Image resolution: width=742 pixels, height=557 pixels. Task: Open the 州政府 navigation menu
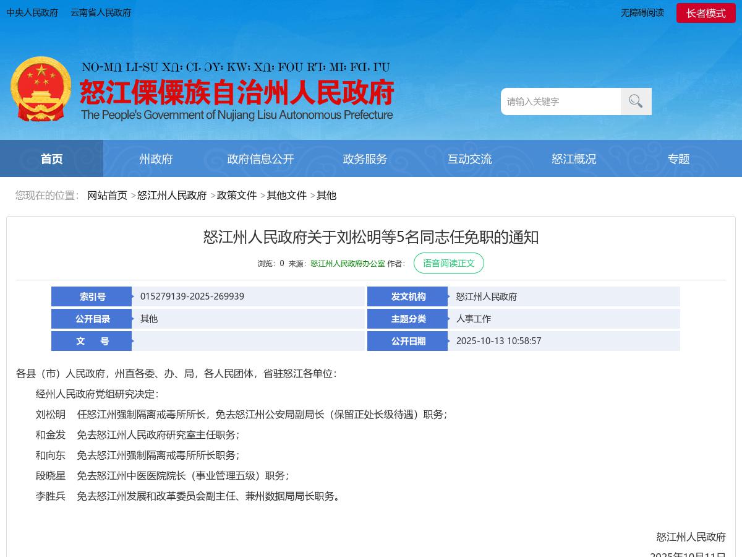(x=156, y=158)
